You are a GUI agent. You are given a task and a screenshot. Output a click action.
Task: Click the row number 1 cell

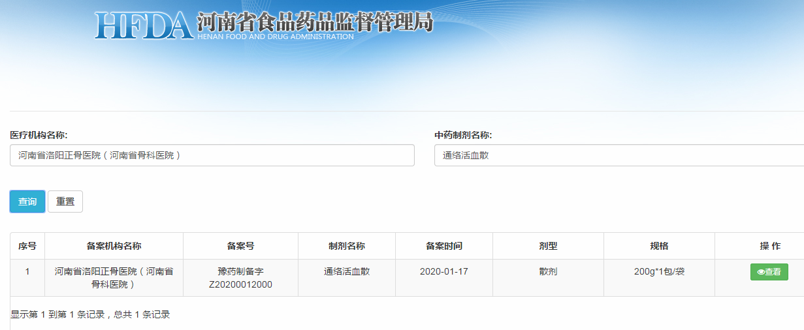(x=27, y=278)
